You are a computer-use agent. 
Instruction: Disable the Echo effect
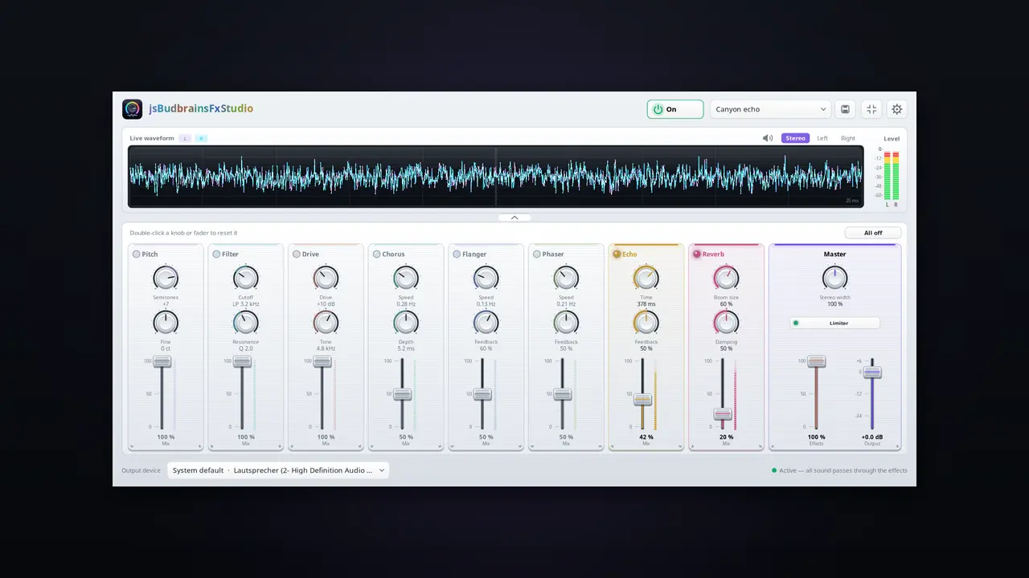(x=617, y=254)
